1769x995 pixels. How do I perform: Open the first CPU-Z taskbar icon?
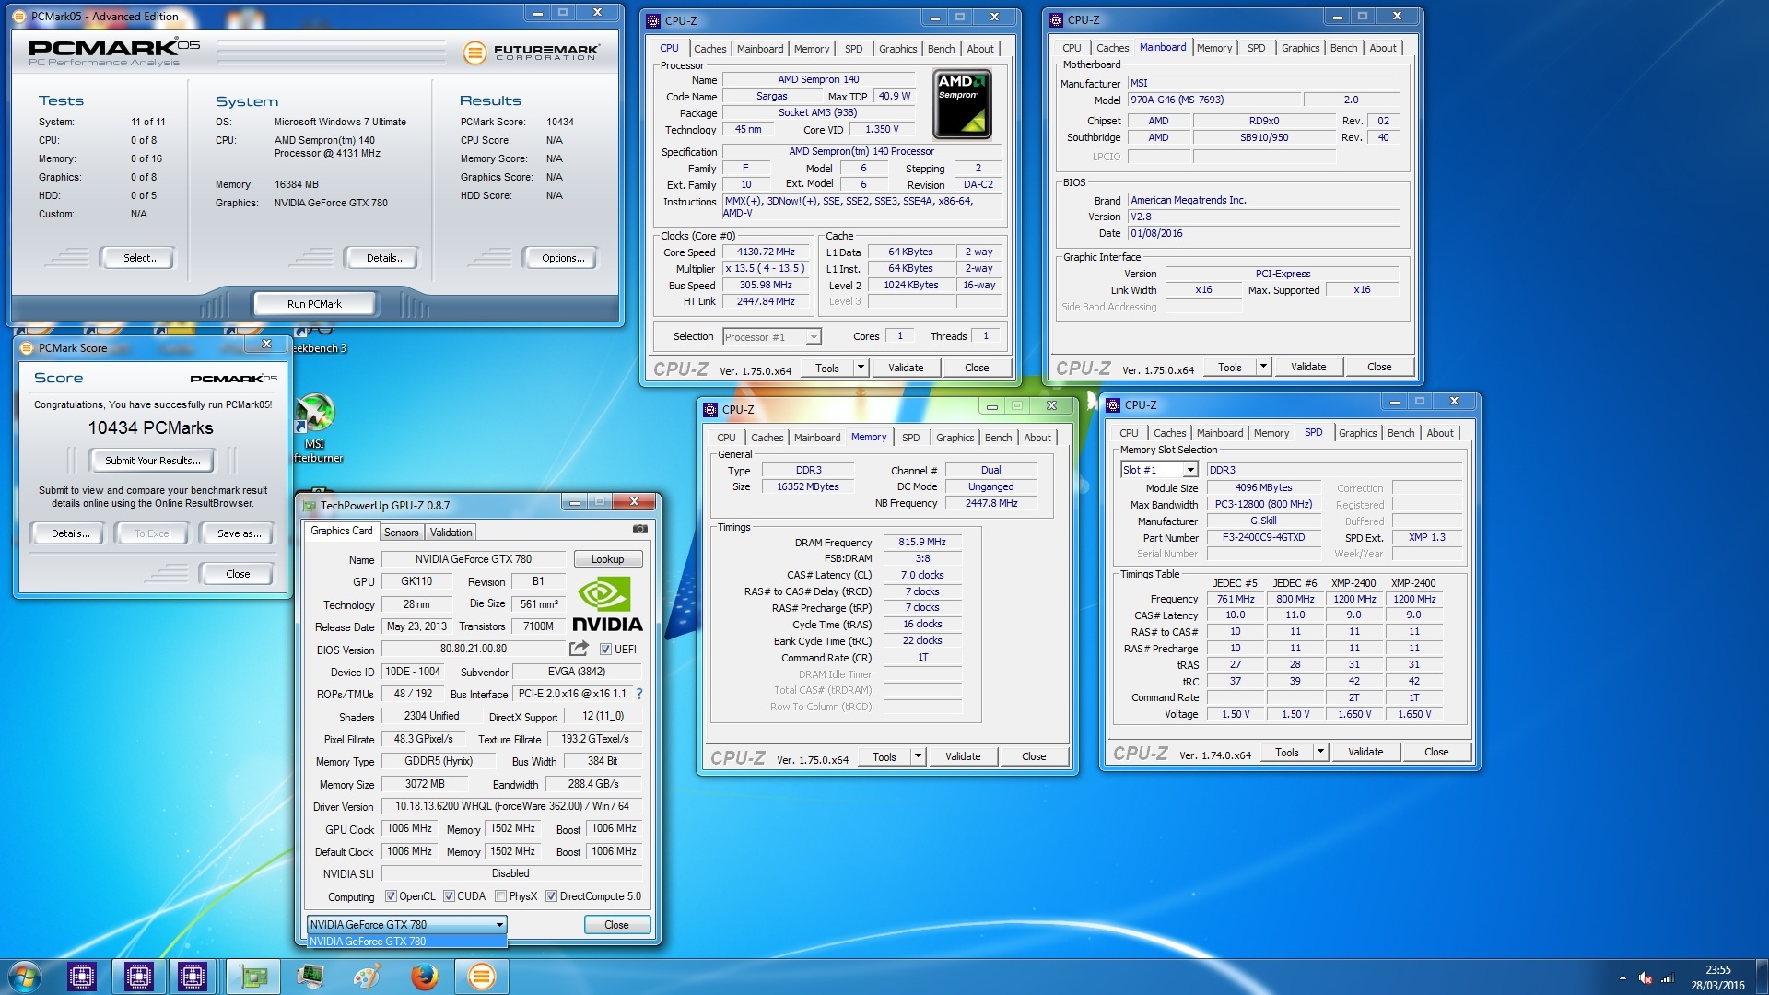click(82, 977)
